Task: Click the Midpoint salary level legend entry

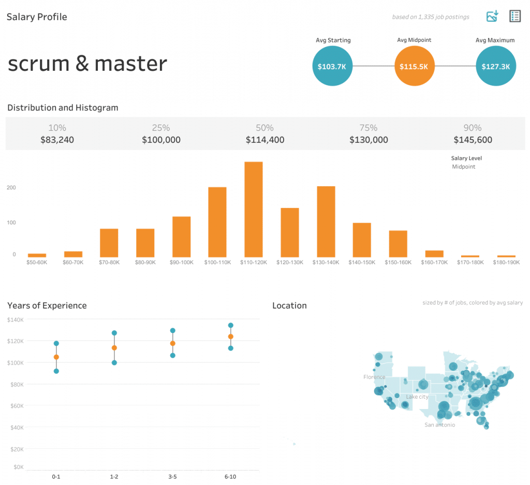Action: (x=464, y=166)
